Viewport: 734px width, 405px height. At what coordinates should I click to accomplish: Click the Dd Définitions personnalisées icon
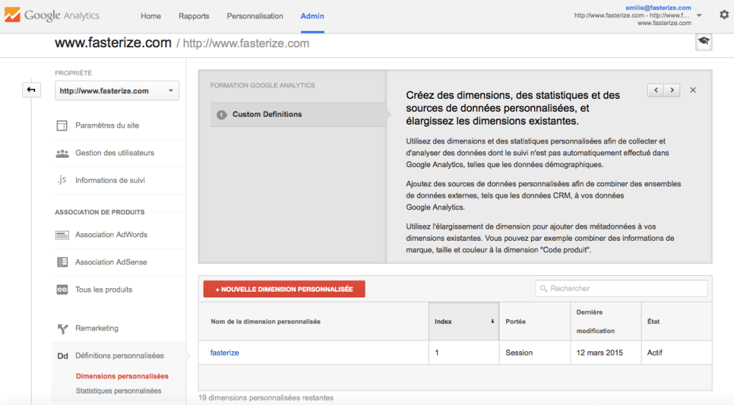[x=63, y=356]
